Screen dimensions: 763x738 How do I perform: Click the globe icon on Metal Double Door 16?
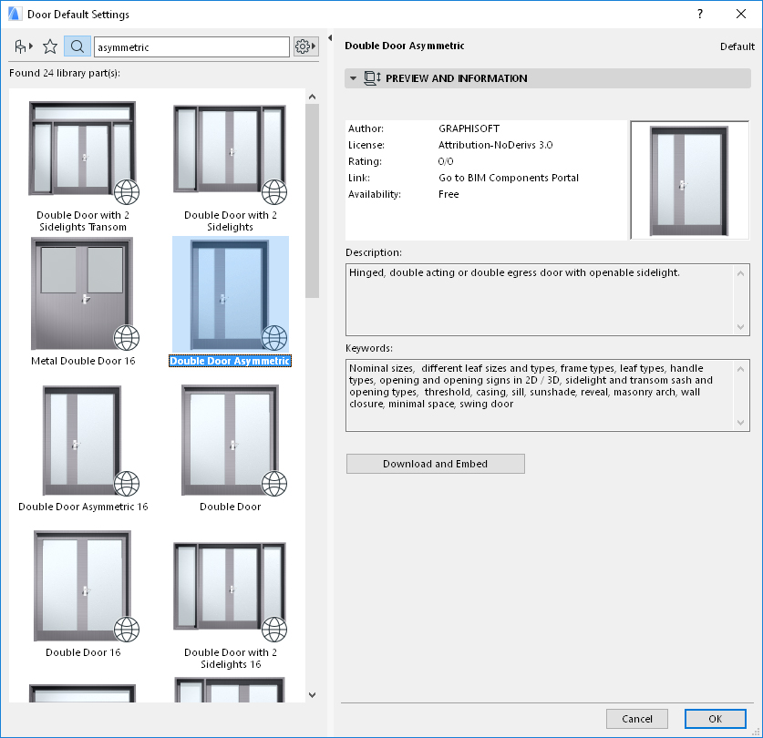click(127, 338)
